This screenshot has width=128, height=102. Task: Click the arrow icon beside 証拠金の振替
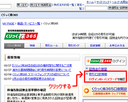click(87, 68)
